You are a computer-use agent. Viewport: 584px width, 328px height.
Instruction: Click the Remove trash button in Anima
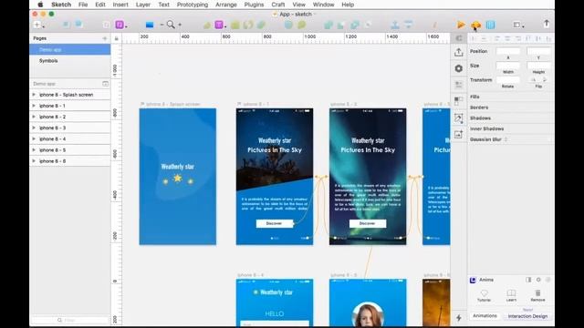pos(537,295)
